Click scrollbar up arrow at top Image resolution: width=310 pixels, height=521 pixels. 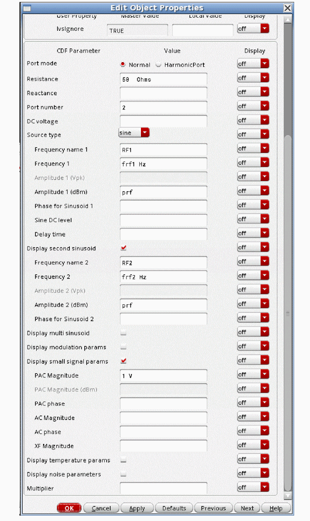pos(287,20)
